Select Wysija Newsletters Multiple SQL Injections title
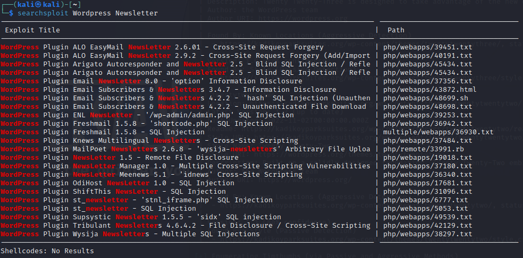This screenshot has height=258, width=523. [x=130, y=234]
